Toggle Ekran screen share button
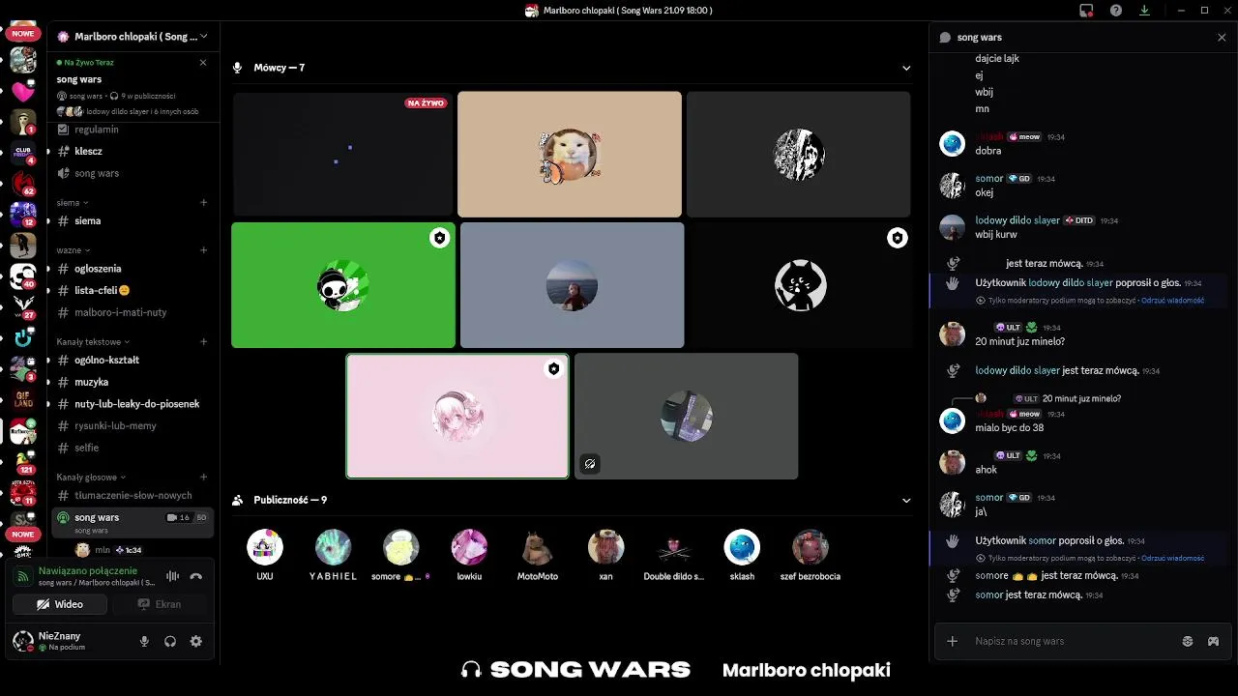 [x=160, y=604]
